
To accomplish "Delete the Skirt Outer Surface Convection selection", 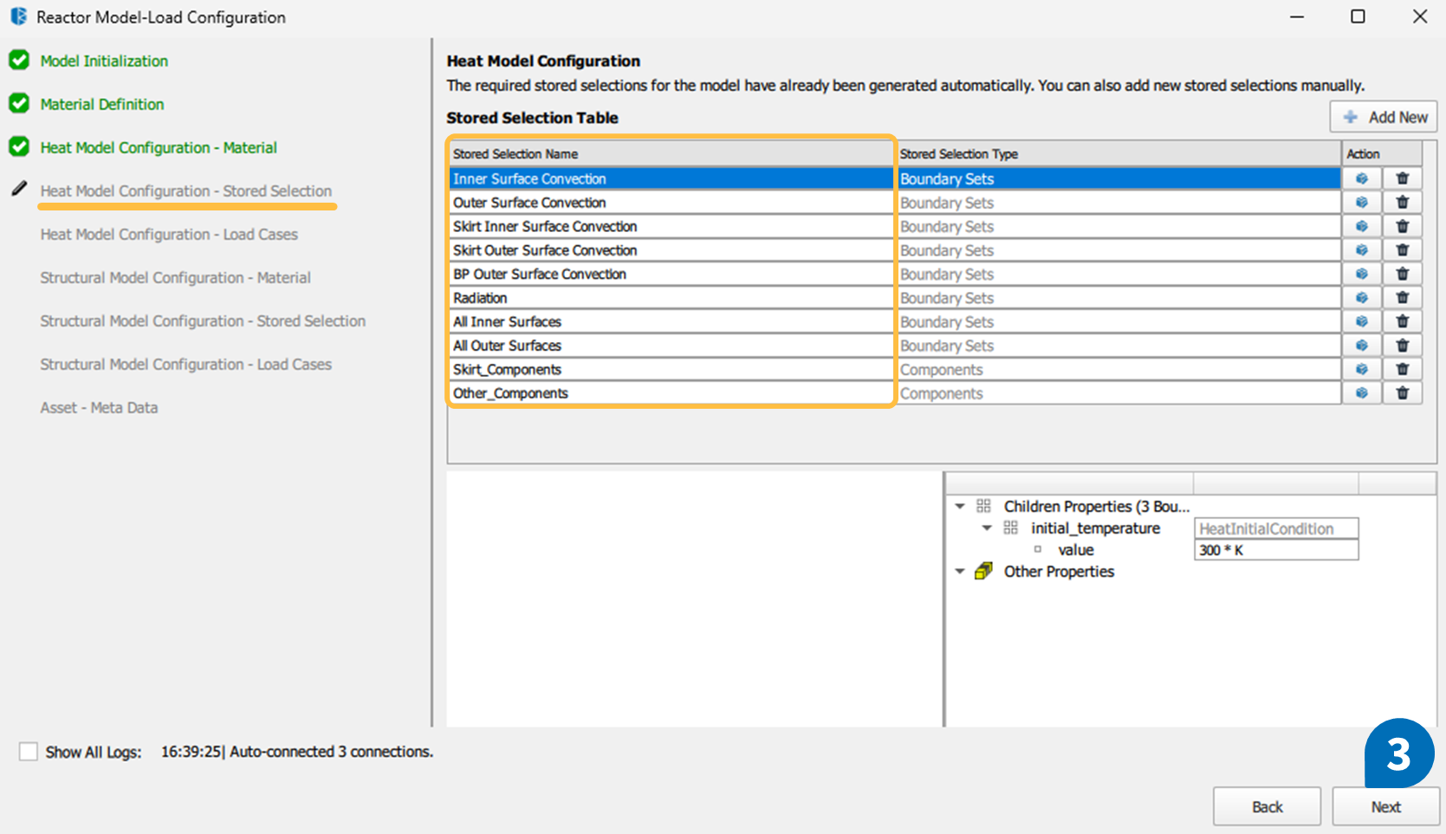I will (1402, 250).
